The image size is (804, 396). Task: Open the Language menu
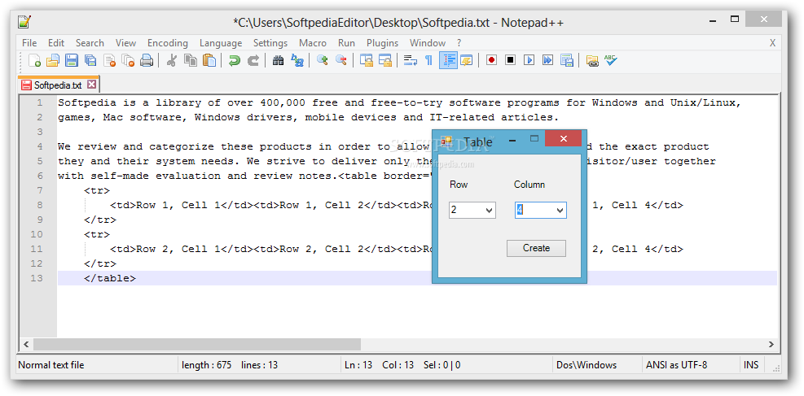[221, 43]
